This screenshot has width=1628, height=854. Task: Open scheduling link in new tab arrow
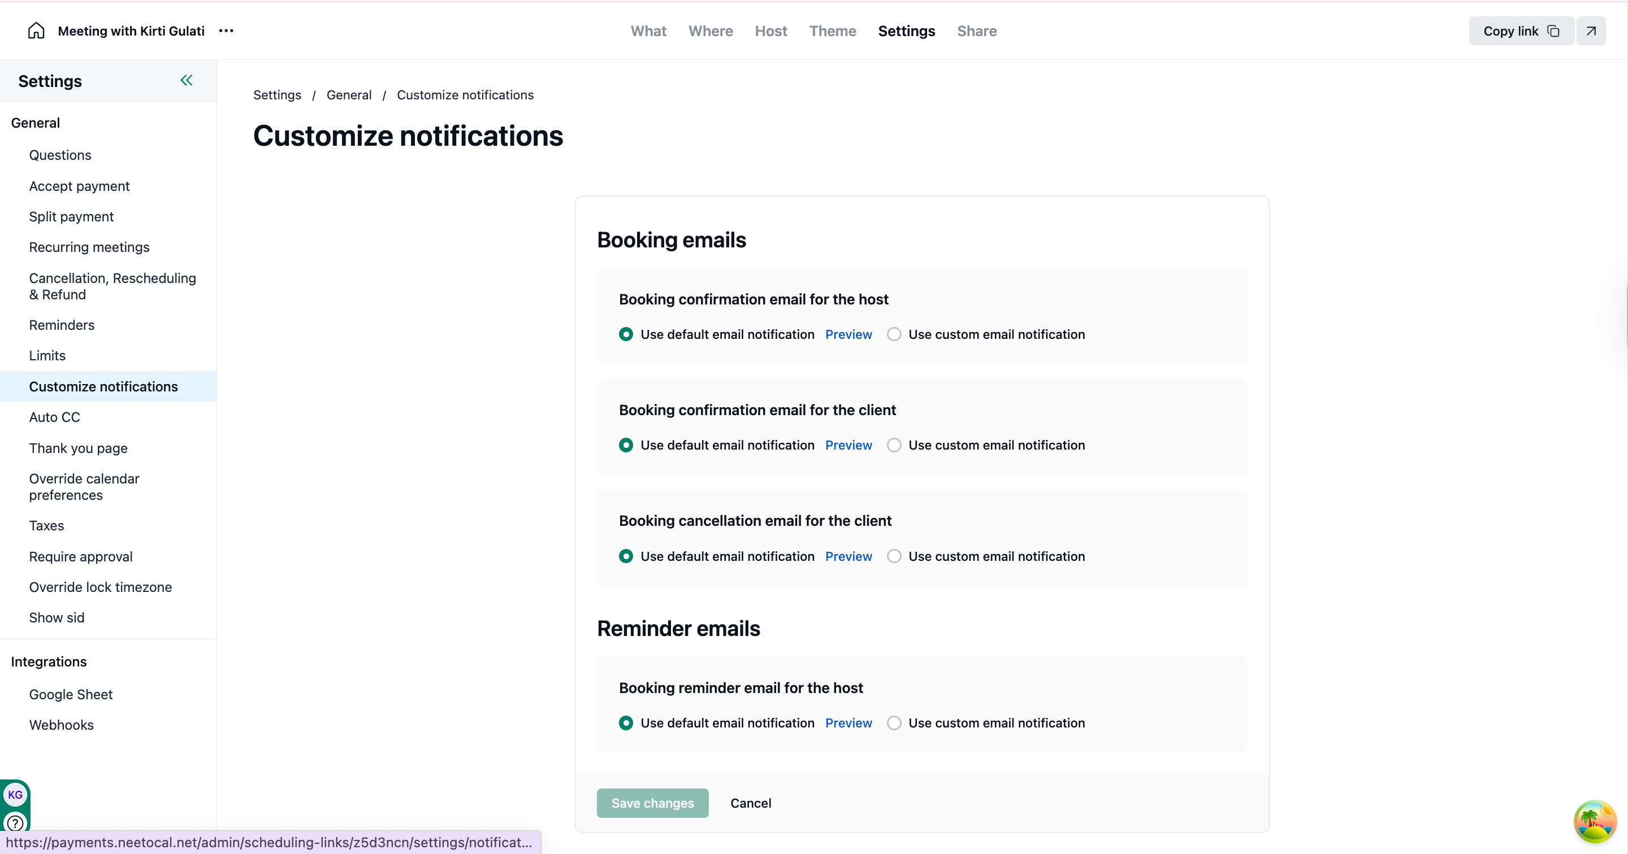(x=1591, y=31)
